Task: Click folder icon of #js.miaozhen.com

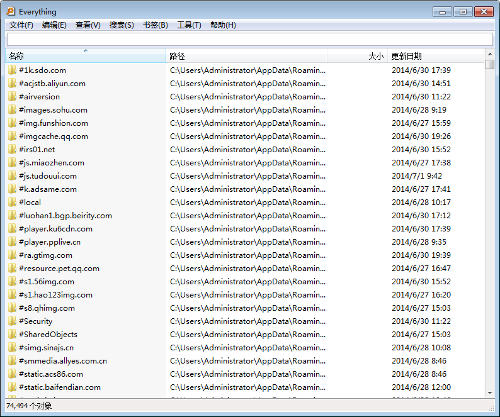Action: pyautogui.click(x=12, y=163)
